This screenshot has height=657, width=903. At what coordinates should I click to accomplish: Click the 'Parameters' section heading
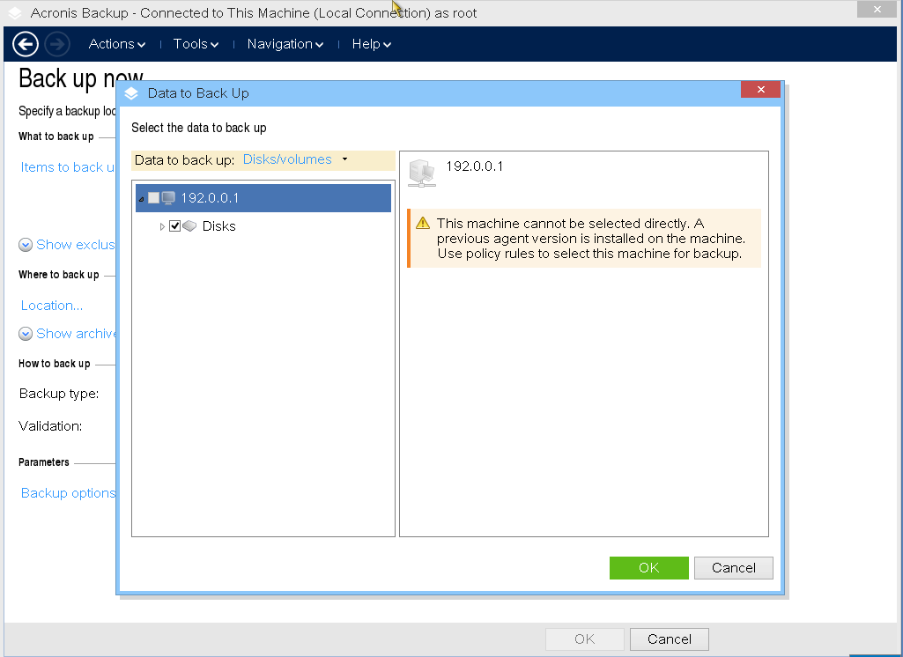(x=44, y=462)
